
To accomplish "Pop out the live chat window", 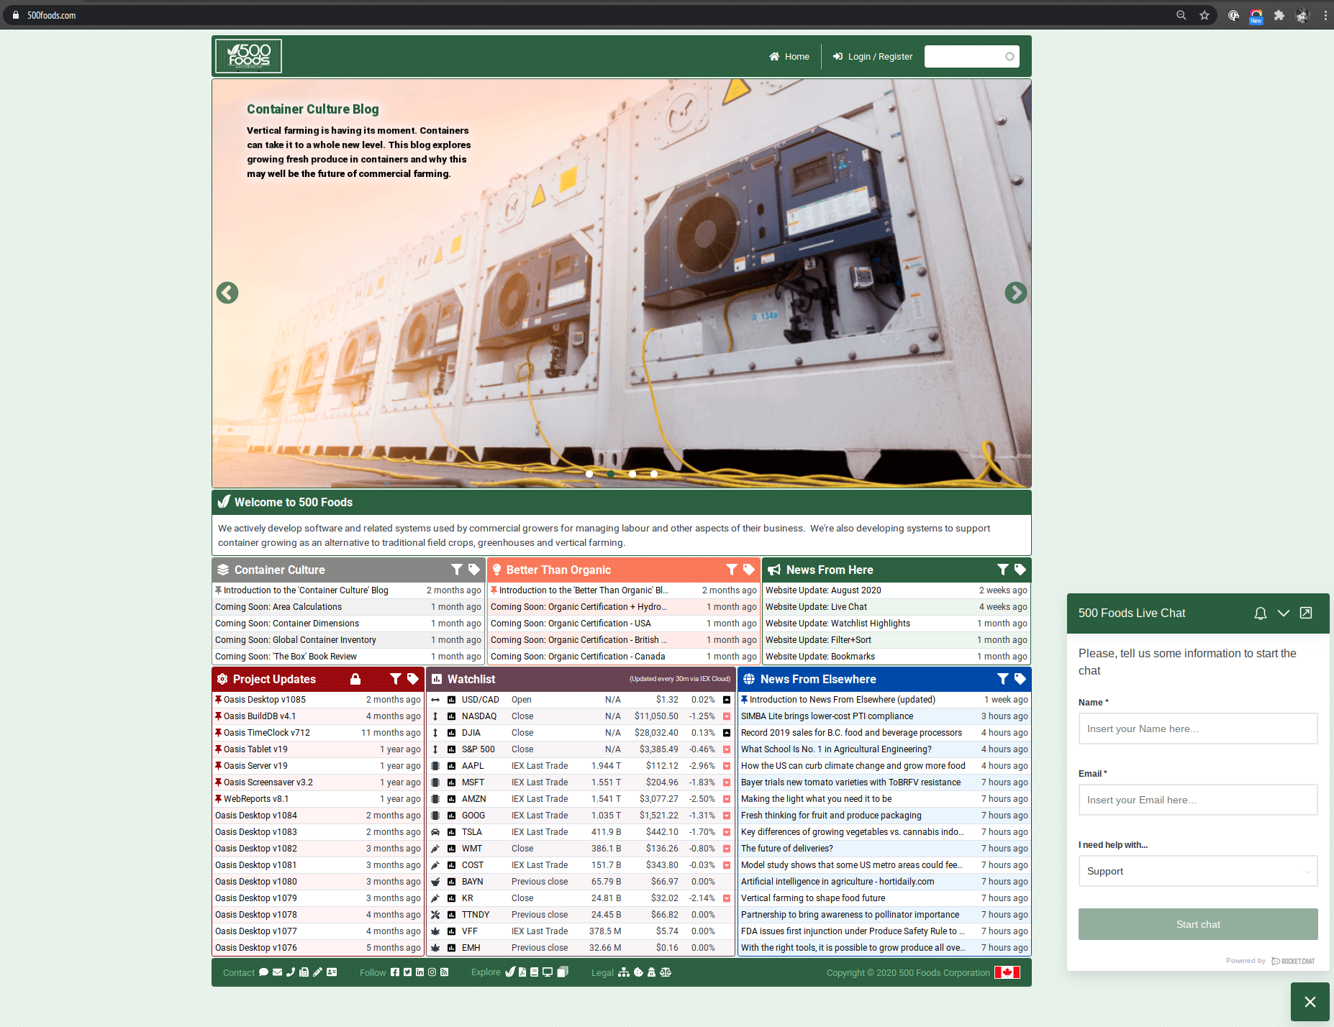I will [x=1306, y=613].
